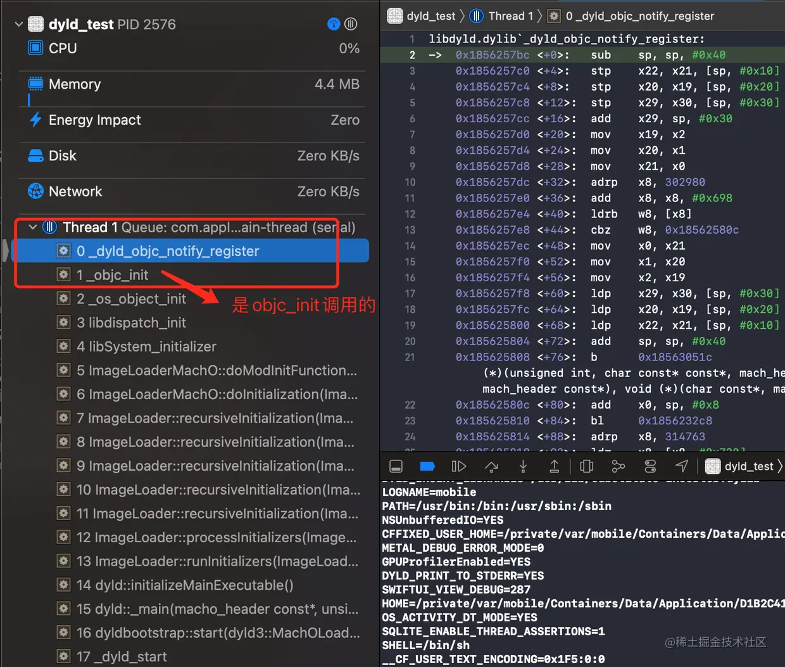785x667 pixels.
Task: Click SHELL=/bin/sh console line
Action: 426,645
